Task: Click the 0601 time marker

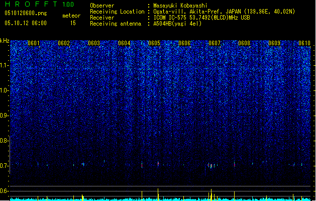Action: coord(34,43)
